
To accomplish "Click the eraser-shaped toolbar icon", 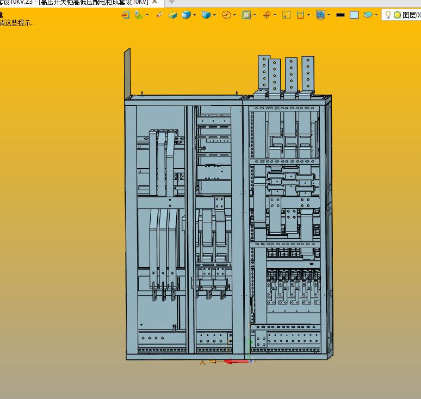I will click(159, 15).
